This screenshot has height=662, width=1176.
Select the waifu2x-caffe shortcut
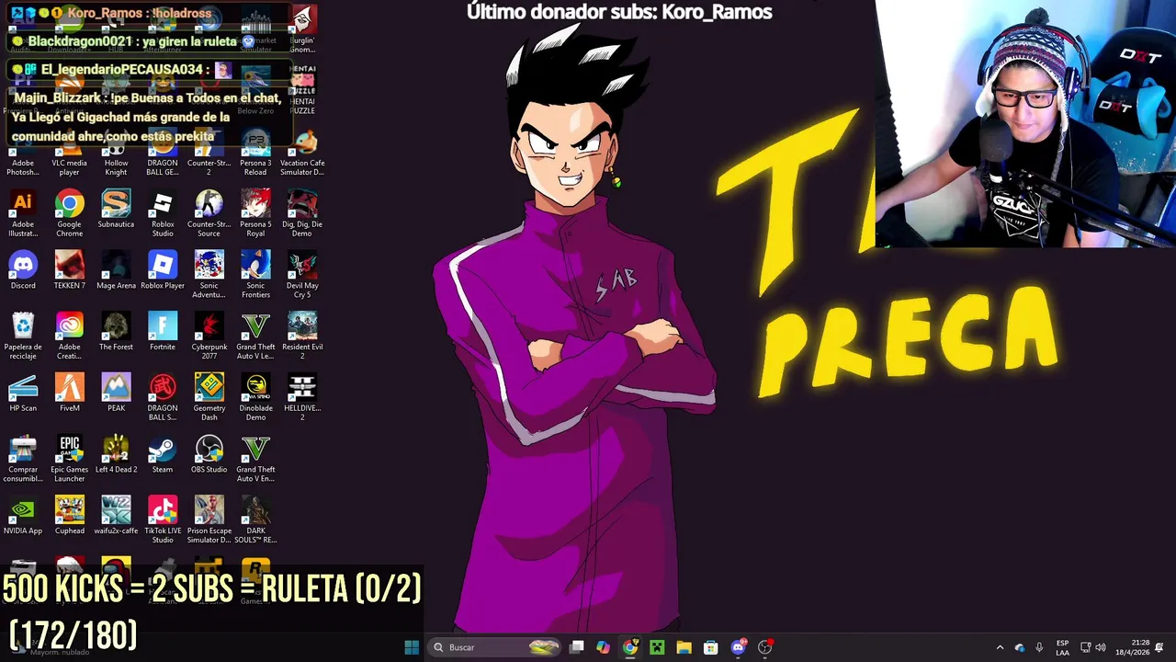116,516
